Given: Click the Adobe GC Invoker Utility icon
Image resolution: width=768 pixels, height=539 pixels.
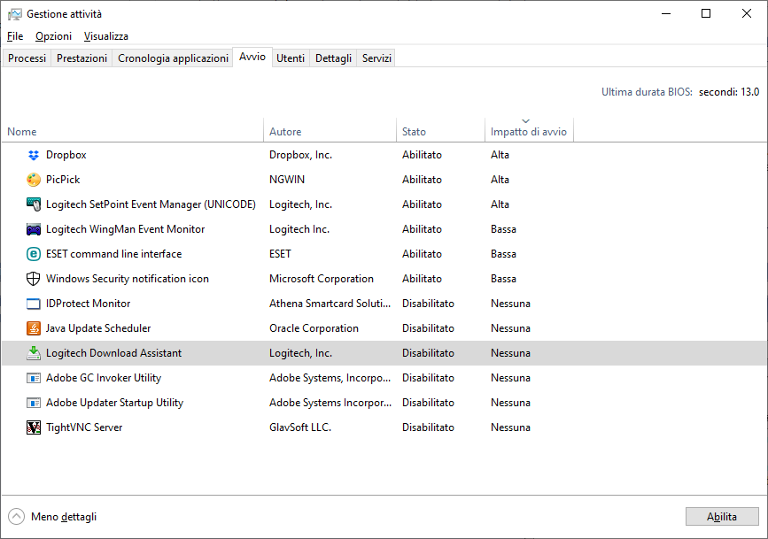Looking at the screenshot, I should (34, 378).
